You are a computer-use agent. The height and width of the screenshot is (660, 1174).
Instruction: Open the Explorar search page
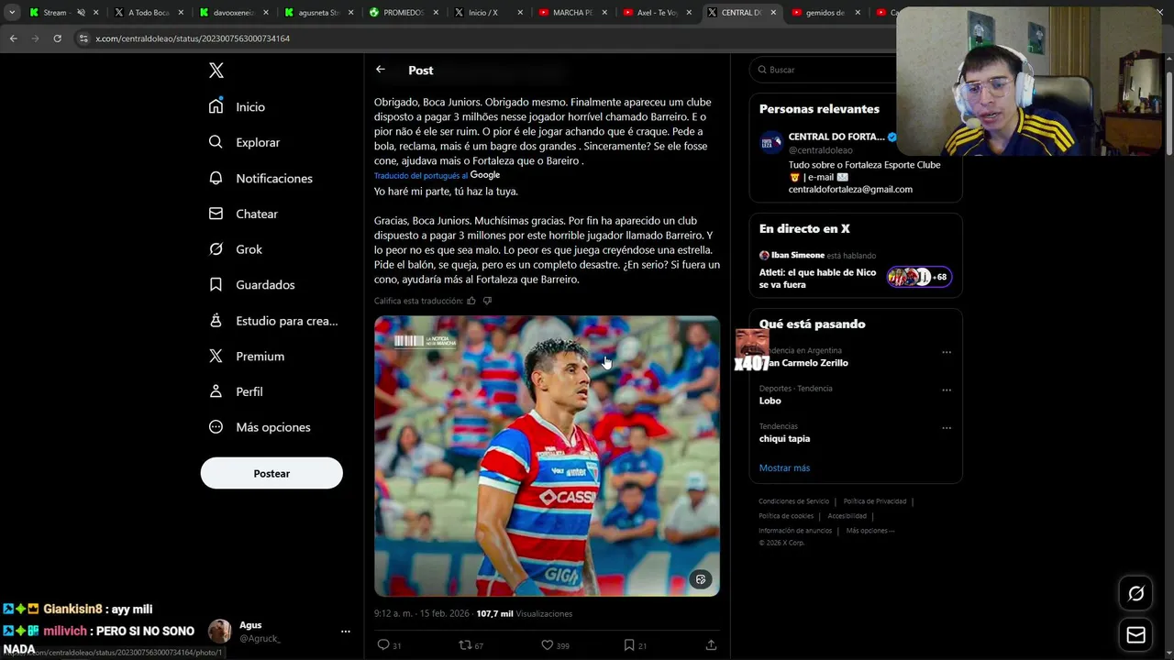coord(245,142)
